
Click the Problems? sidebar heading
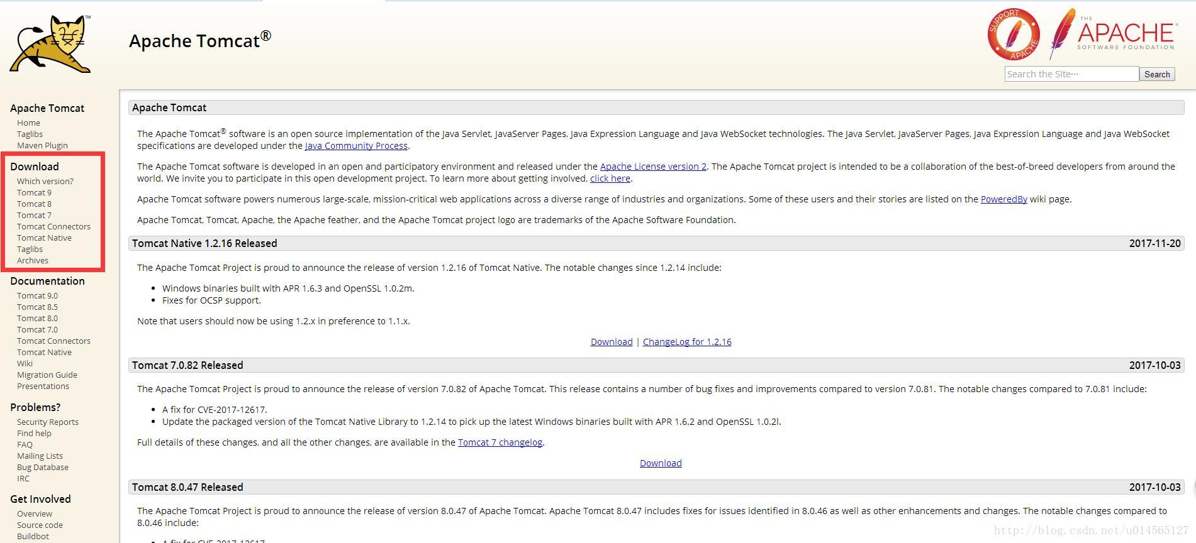coord(35,407)
